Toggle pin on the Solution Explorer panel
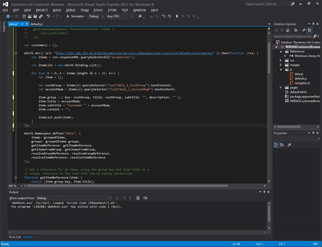This screenshot has width=322, height=247. tap(312, 24)
